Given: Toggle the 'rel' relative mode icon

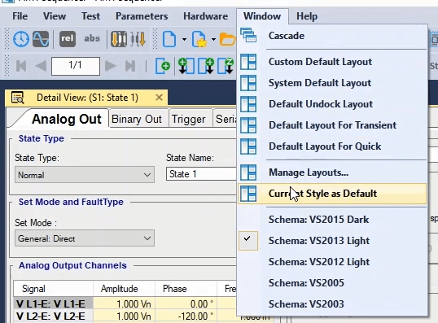Looking at the screenshot, I should (68, 38).
